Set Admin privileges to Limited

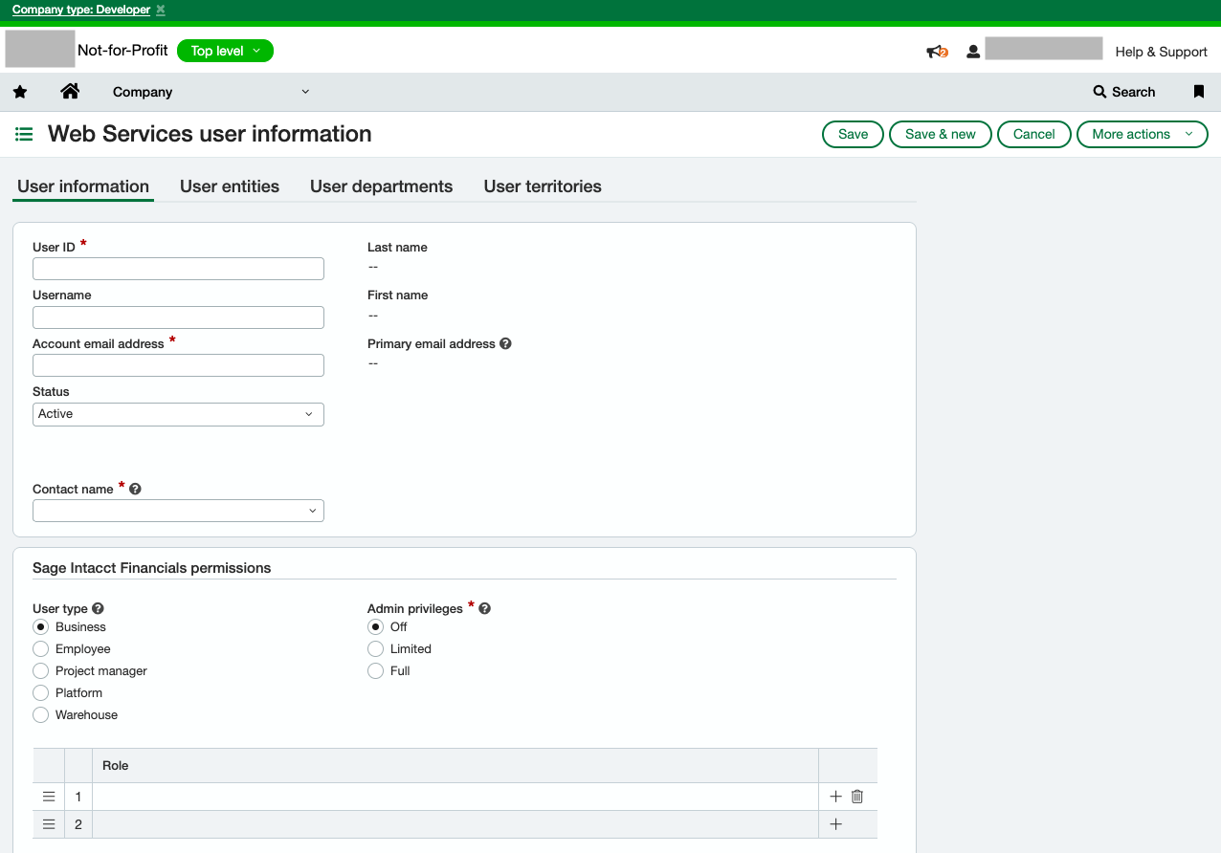pyautogui.click(x=375, y=649)
